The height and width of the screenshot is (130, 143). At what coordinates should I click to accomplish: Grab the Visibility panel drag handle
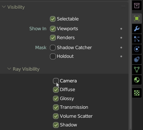pyautogui.click(x=123, y=7)
